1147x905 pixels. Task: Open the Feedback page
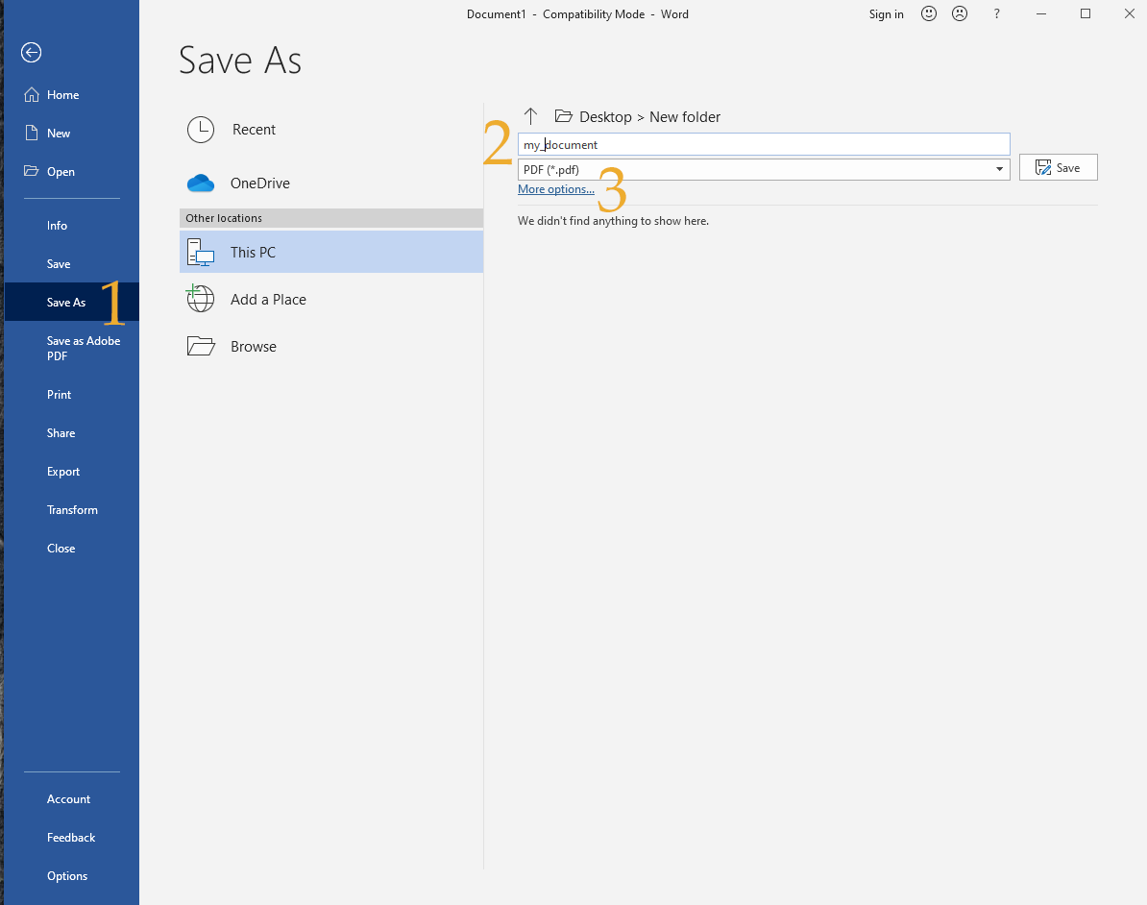(x=72, y=838)
